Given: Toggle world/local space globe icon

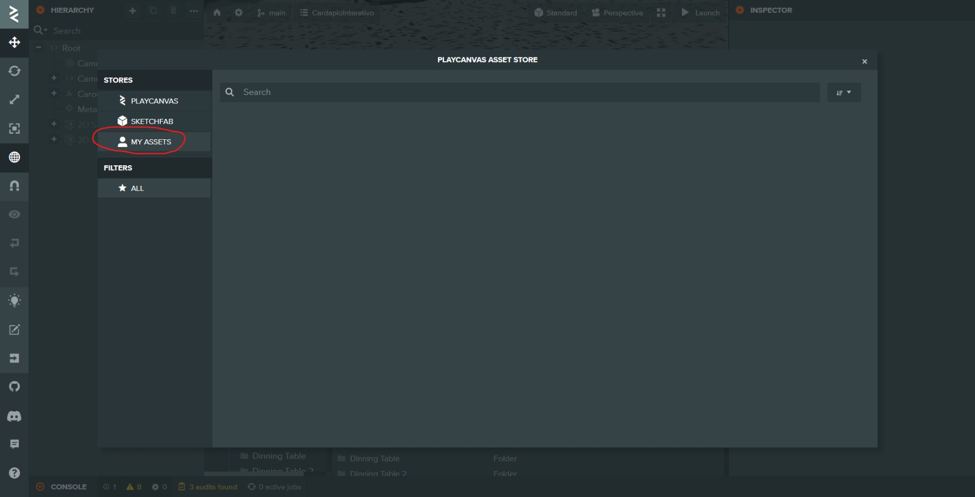Looking at the screenshot, I should [x=14, y=158].
